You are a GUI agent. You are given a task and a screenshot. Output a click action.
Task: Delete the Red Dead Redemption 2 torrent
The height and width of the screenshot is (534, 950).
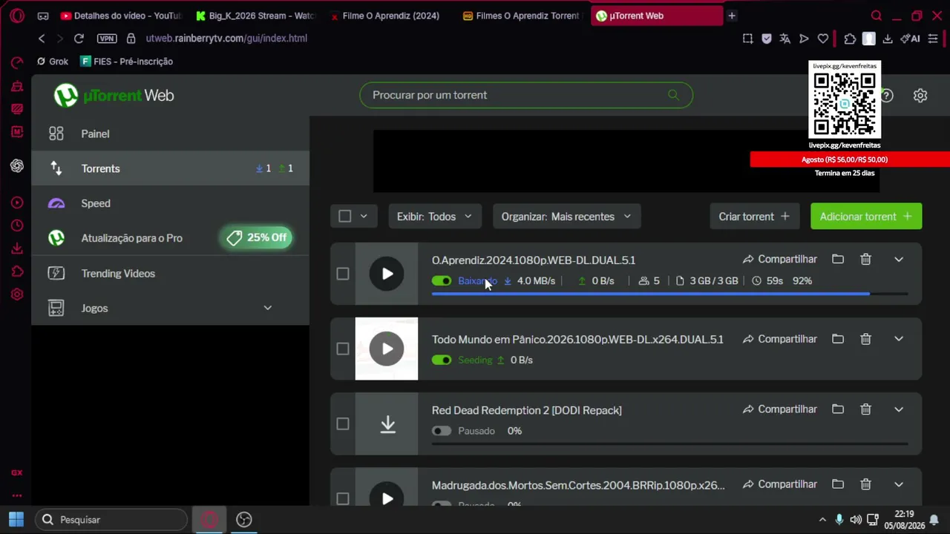(865, 409)
